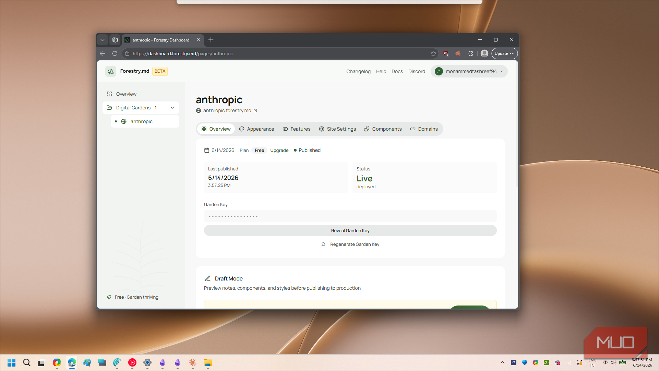Select Overview in the left sidebar
This screenshot has width=659, height=371.
tap(141, 94)
